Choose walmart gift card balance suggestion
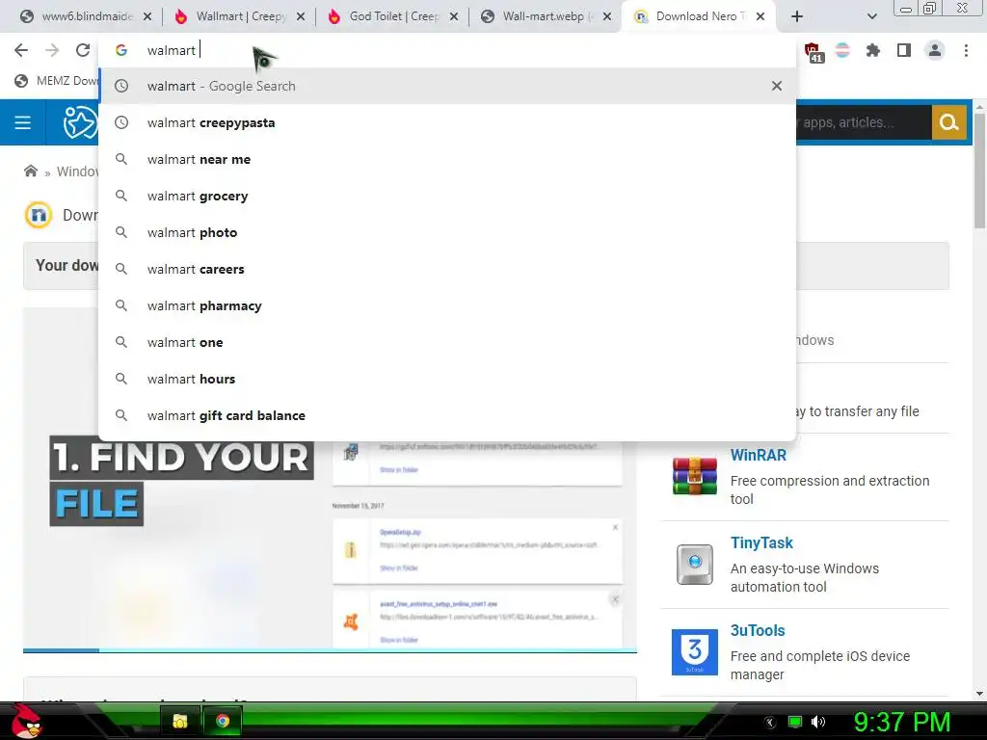 [447, 415]
